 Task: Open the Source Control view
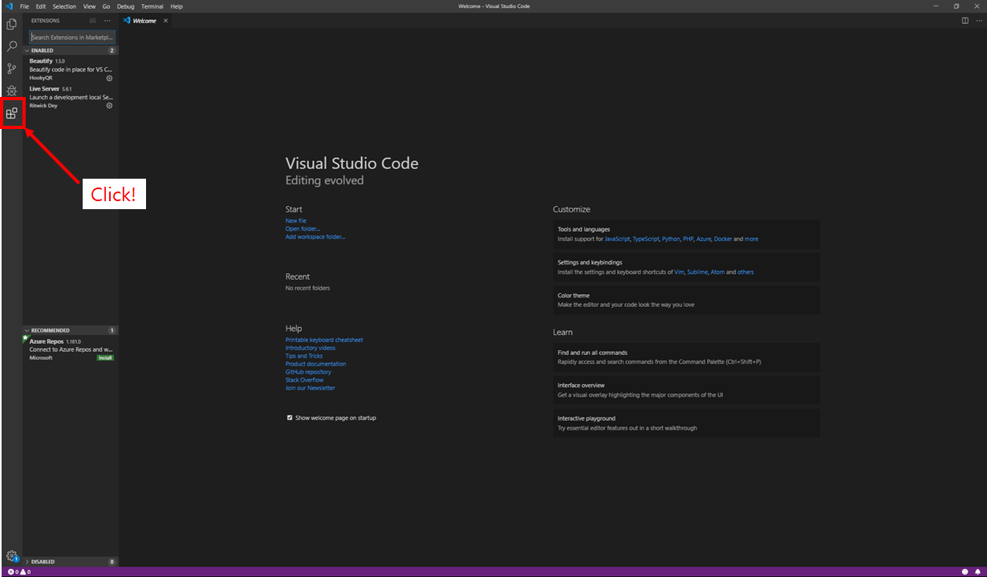click(11, 69)
